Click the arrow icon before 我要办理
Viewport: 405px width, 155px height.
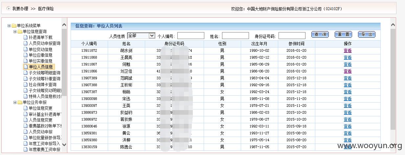(8, 9)
